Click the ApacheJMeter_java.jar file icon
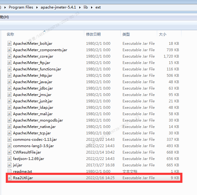Viewport: 197px width, 195px height. point(9,82)
